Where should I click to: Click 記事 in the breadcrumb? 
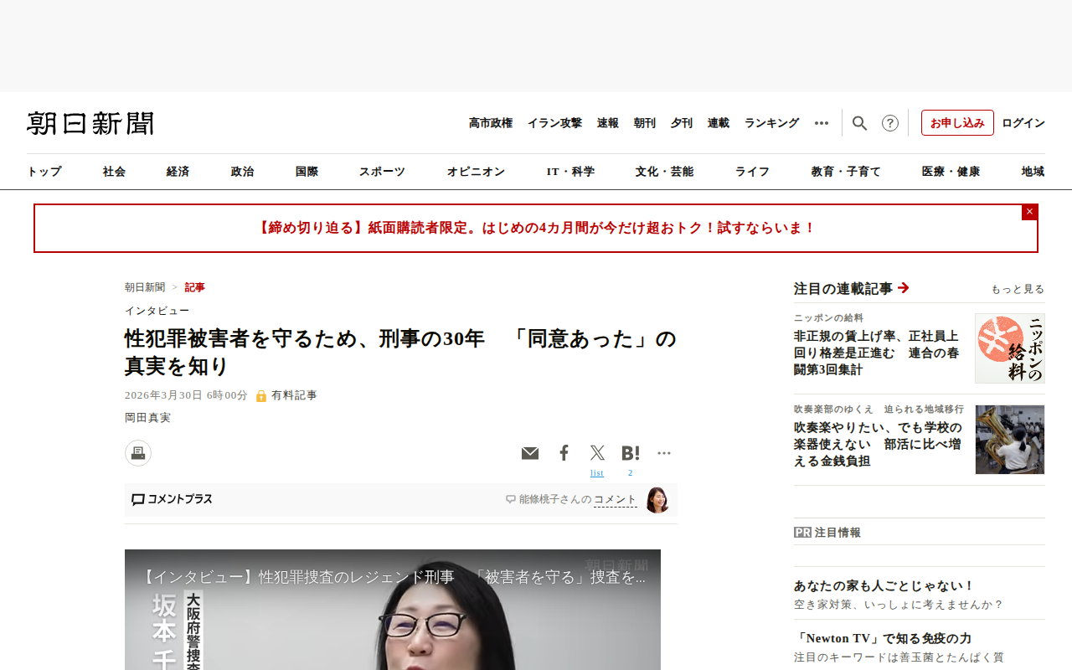[x=195, y=287]
